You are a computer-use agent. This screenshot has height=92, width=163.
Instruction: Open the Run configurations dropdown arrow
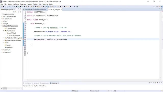point(21,7)
